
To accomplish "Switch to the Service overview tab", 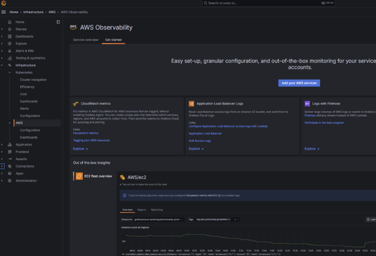I will tap(86, 40).
